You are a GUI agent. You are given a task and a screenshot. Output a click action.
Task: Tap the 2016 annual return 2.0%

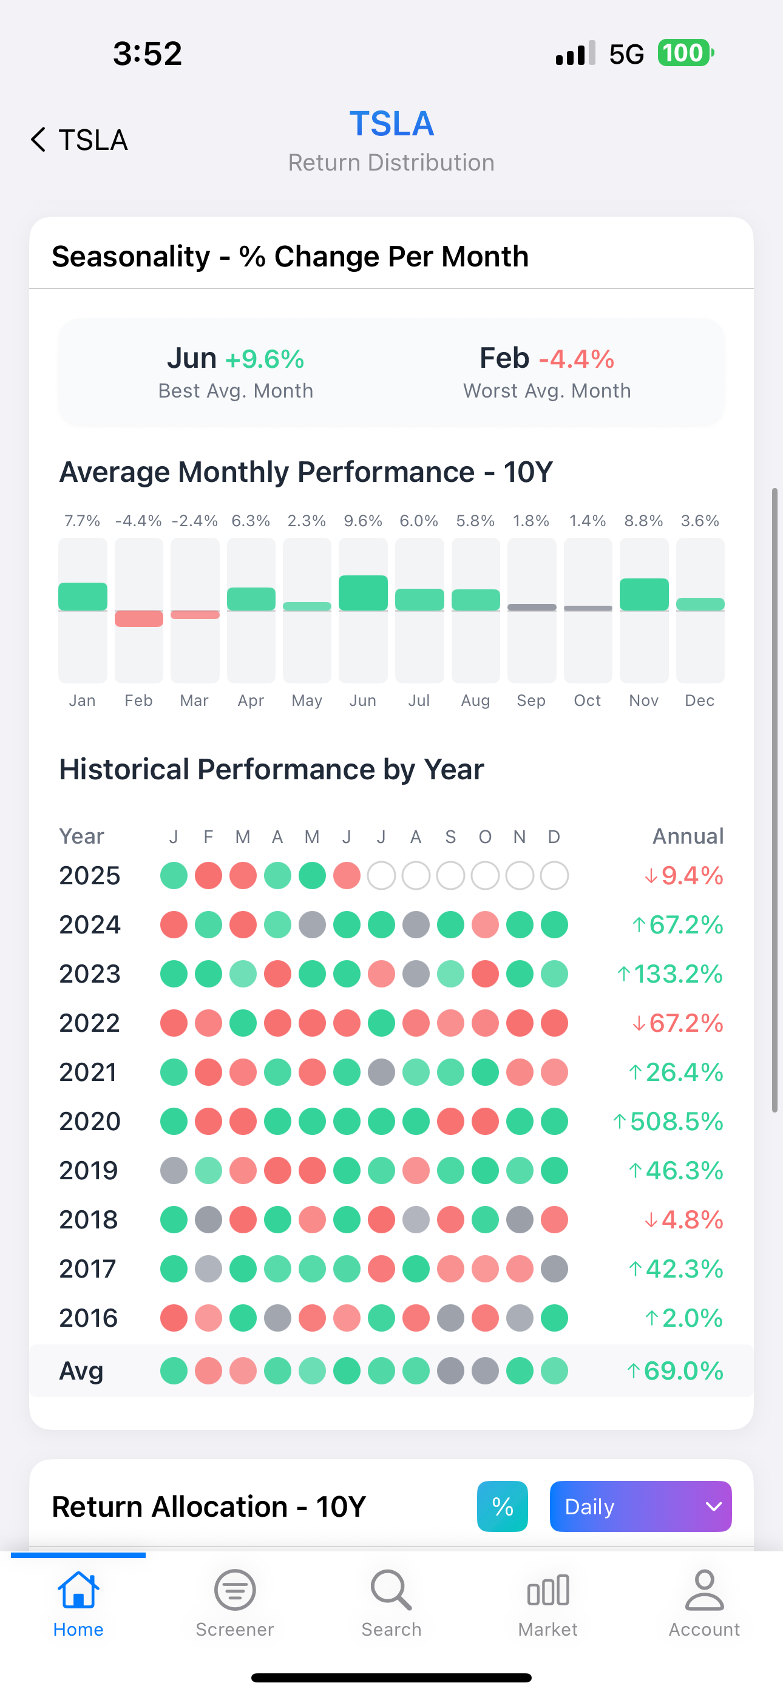coord(683,1318)
